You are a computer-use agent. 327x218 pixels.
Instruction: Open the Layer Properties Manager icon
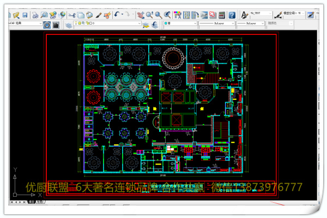(x=69, y=25)
